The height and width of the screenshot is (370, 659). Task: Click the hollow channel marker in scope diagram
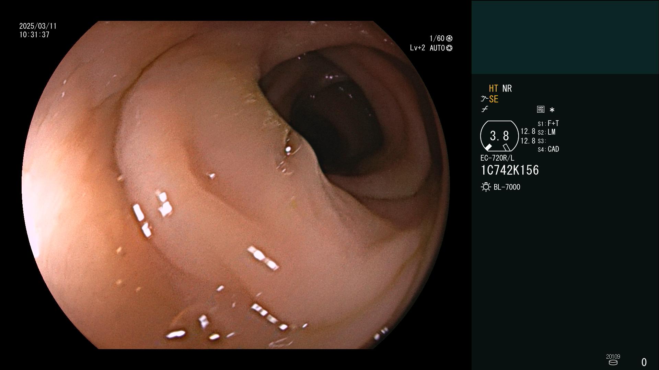coord(506,147)
